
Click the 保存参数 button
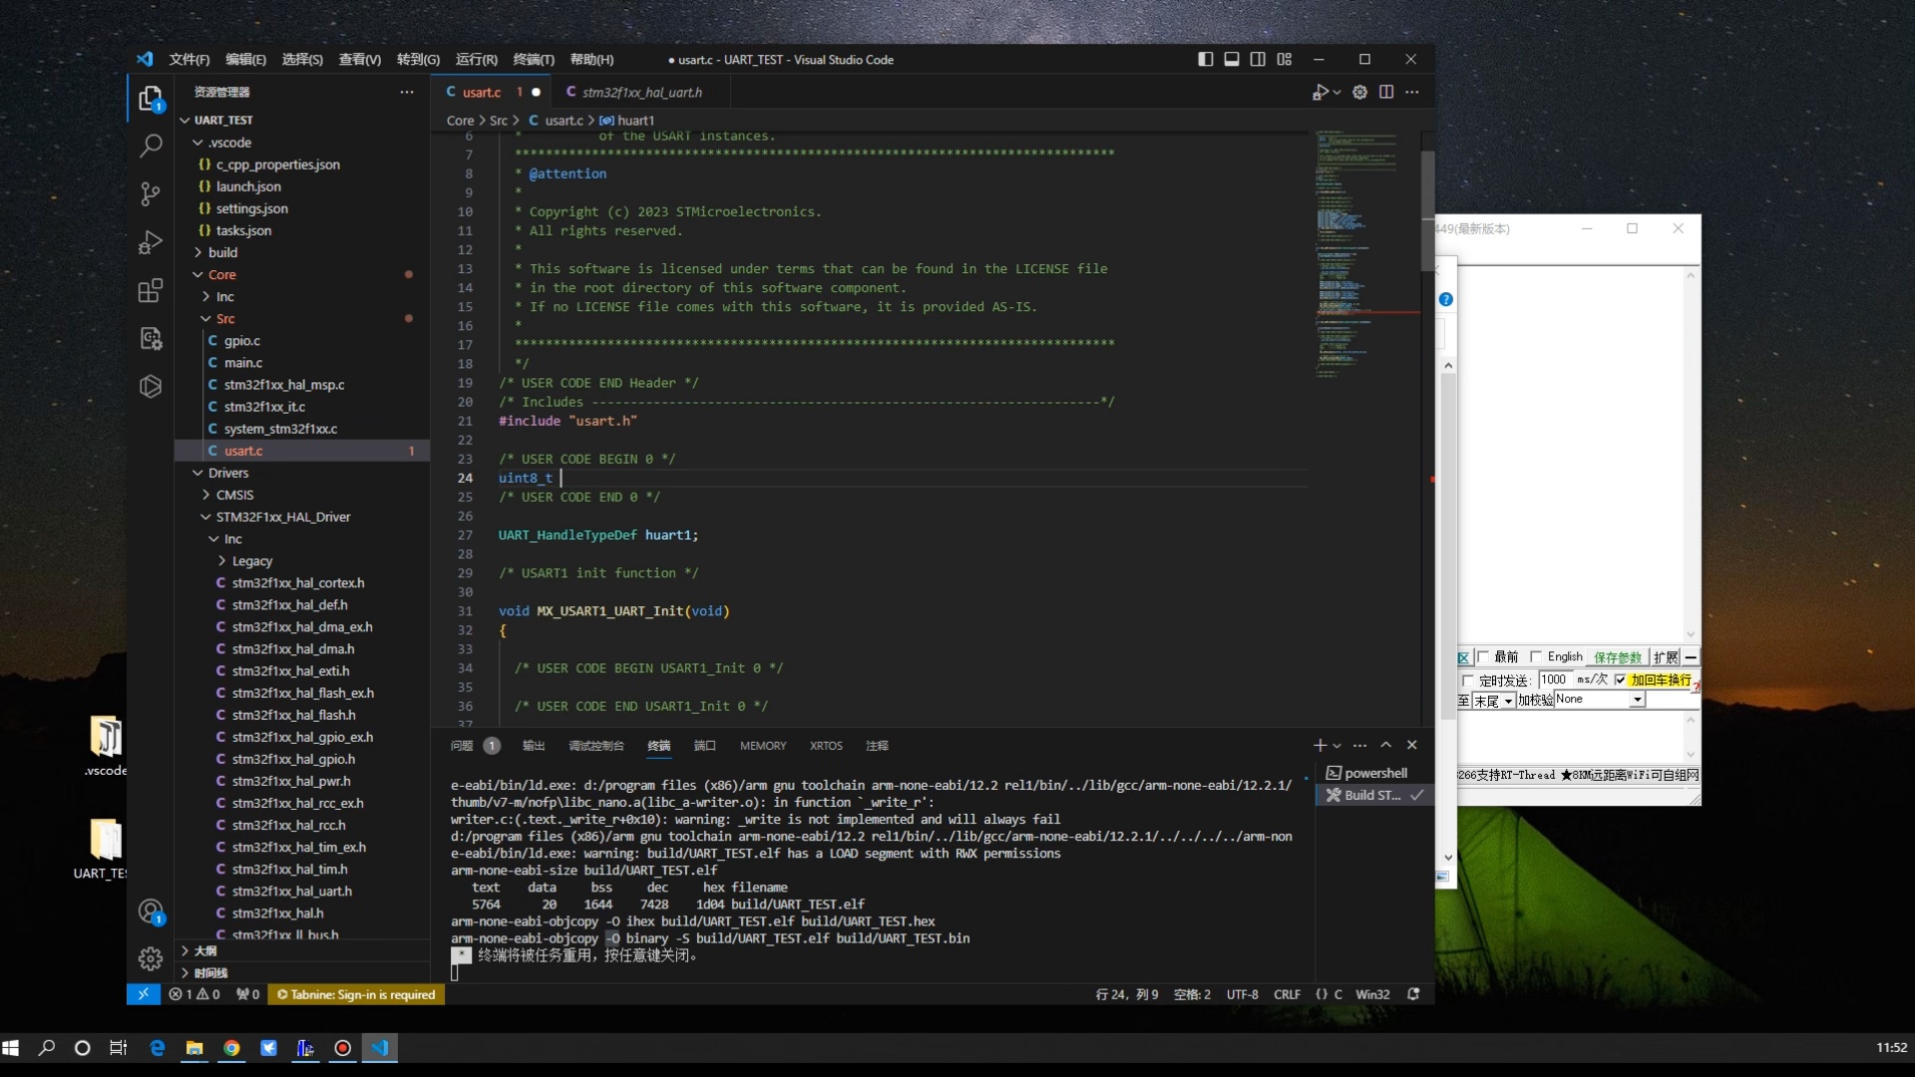click(x=1617, y=657)
